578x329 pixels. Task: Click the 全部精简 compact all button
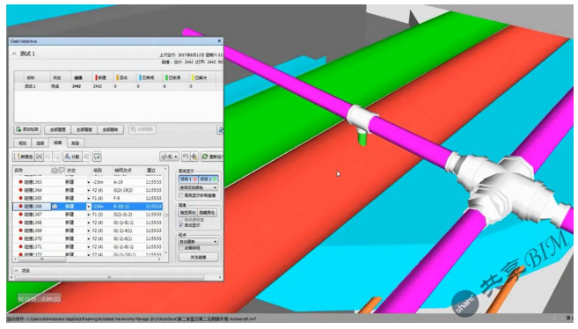84,129
